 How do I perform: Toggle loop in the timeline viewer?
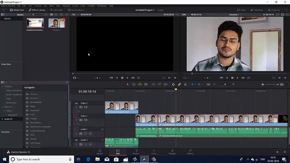coord(249,78)
